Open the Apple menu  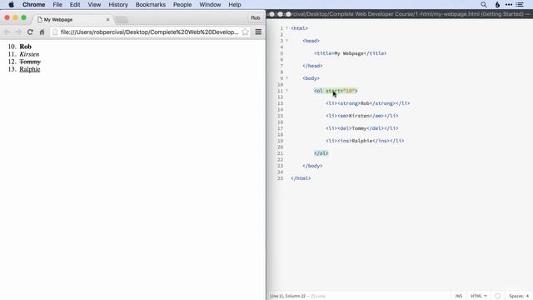pyautogui.click(x=11, y=4)
